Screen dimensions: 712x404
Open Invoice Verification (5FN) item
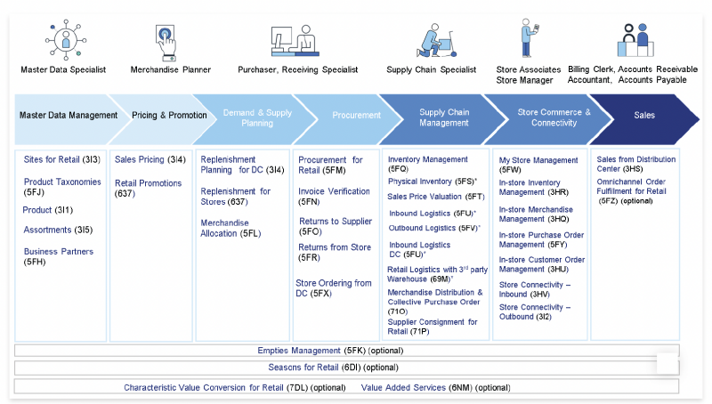(x=334, y=197)
